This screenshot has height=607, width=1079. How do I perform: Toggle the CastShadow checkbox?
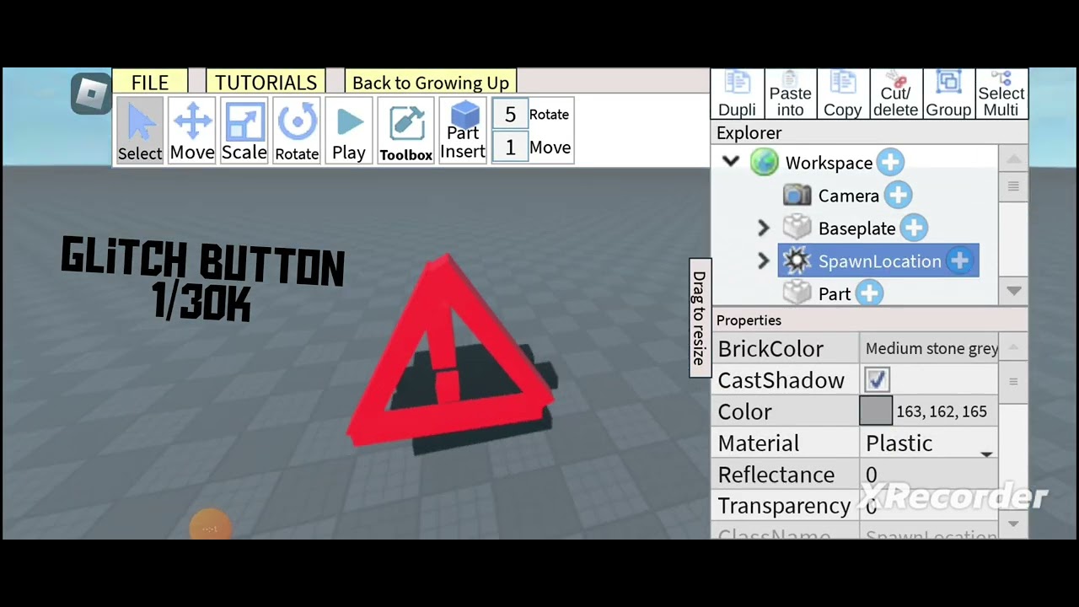pos(877,380)
